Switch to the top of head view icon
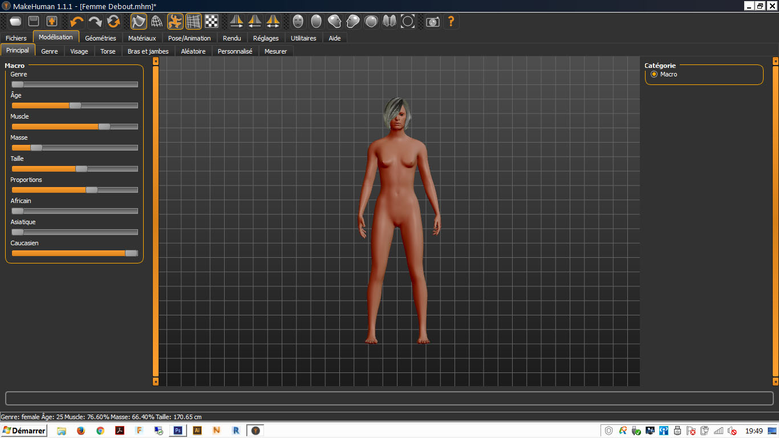Viewport: 779px width, 438px height. [371, 22]
